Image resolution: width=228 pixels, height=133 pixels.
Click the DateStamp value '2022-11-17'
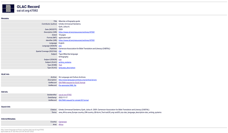coord(63,98)
